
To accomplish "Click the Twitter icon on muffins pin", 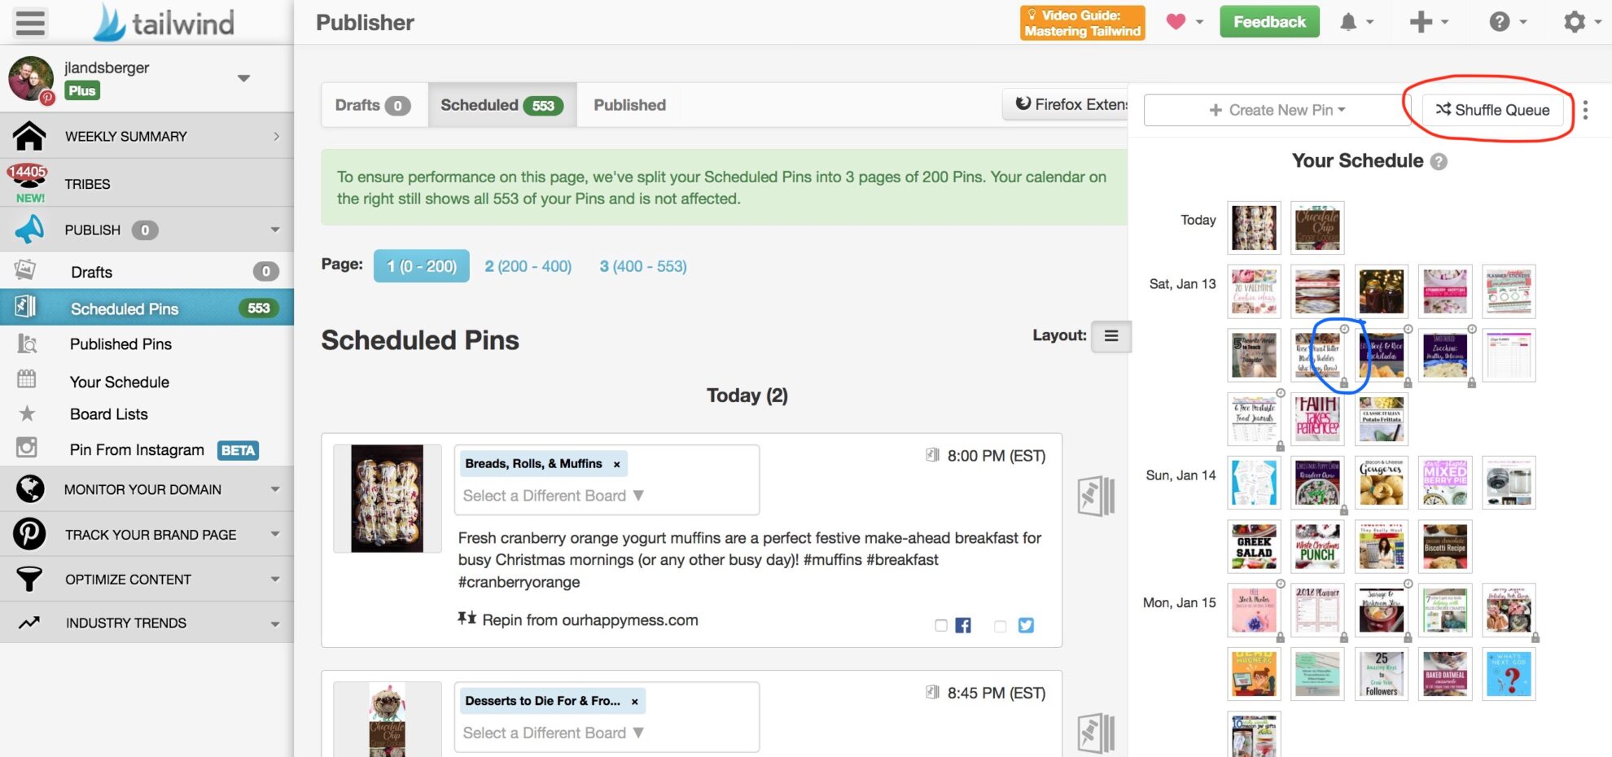I will [1026, 625].
